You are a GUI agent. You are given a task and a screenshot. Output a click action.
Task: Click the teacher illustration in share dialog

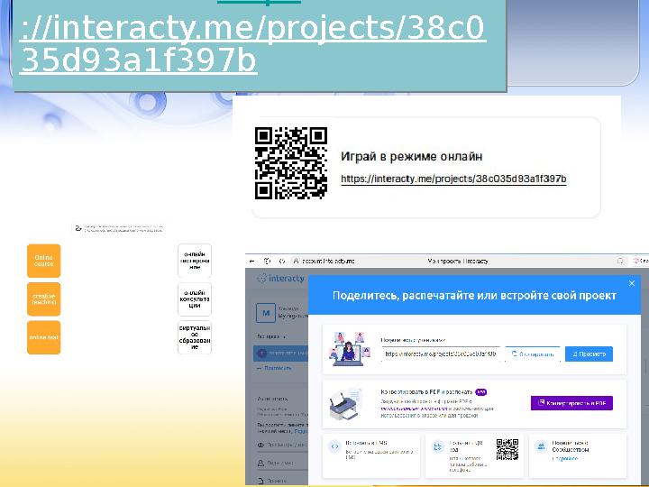(349, 349)
